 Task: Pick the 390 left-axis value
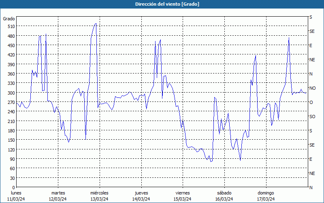click(x=11, y=65)
